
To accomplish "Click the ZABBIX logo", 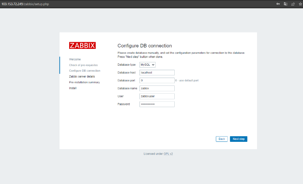I will pos(82,46).
